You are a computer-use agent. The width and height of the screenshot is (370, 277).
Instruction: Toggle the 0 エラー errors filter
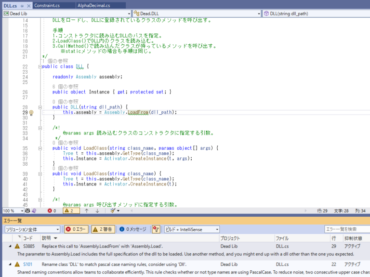tap(76, 229)
